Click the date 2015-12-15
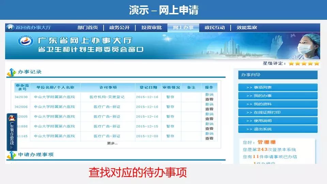Viewport: 327px width, 184px height. pos(147,126)
